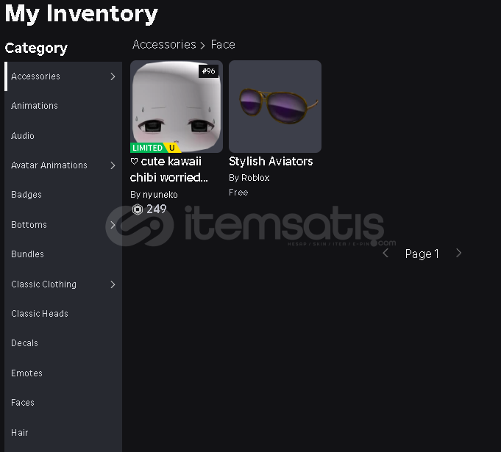Viewport: 501px width, 452px height.
Task: Go to previous page arrow
Action: tap(385, 253)
